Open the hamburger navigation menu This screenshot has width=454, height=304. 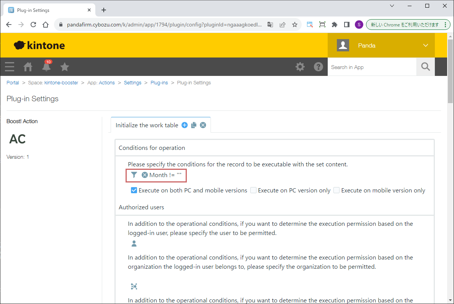(x=10, y=67)
